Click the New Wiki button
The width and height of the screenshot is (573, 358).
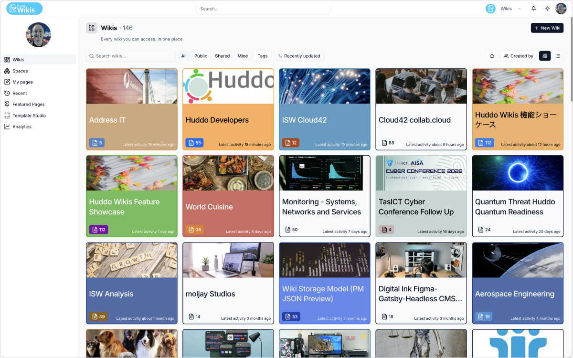pyautogui.click(x=547, y=28)
